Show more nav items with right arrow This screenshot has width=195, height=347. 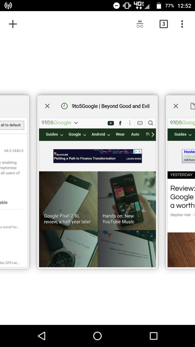[x=153, y=134]
